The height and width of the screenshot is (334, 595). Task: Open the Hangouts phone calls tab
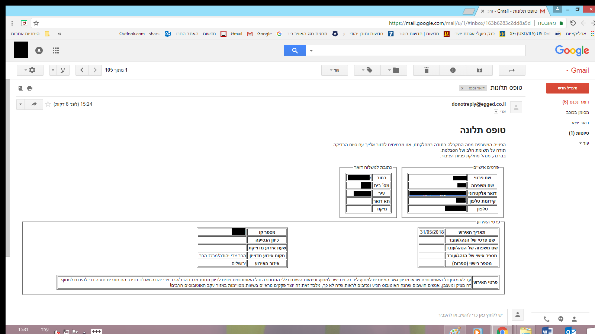tap(546, 319)
